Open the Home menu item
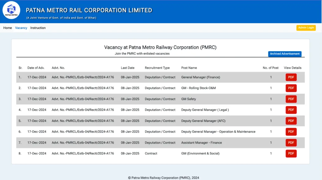 pyautogui.click(x=8, y=28)
